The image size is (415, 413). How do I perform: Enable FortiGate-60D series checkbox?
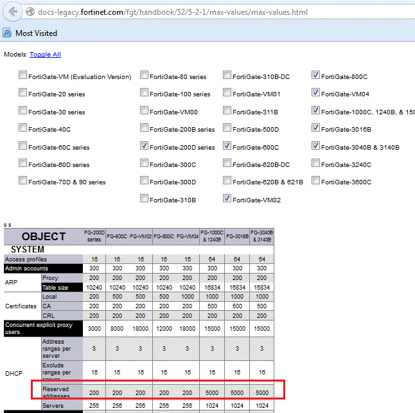point(22,163)
